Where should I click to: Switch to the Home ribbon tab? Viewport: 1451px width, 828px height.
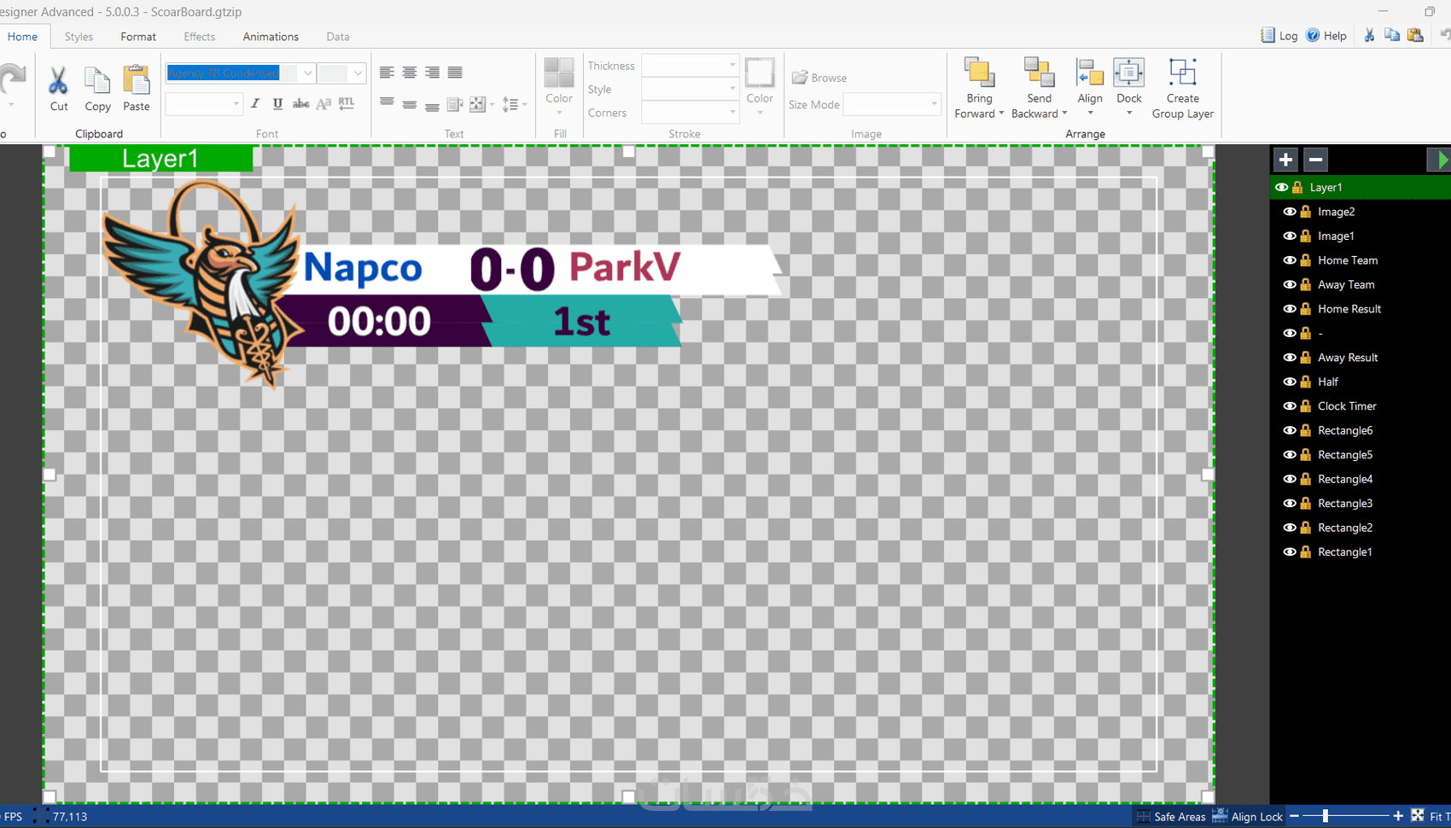point(22,37)
